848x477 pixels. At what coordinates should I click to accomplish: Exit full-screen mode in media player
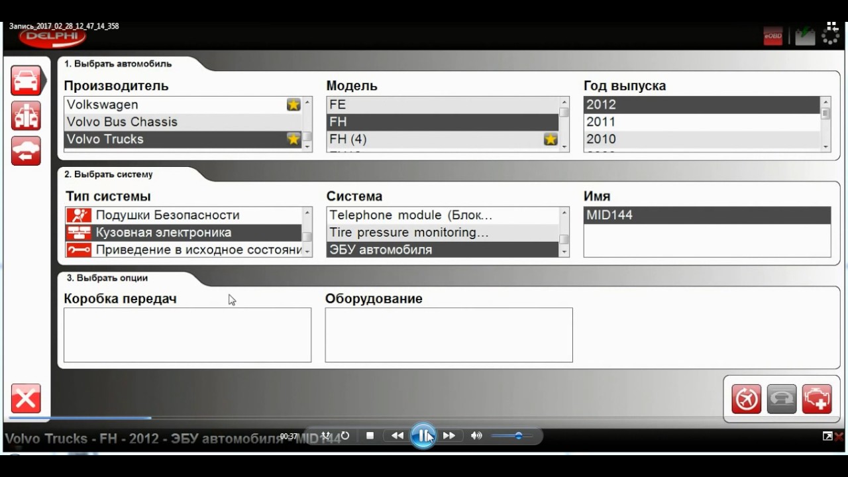[x=827, y=436]
